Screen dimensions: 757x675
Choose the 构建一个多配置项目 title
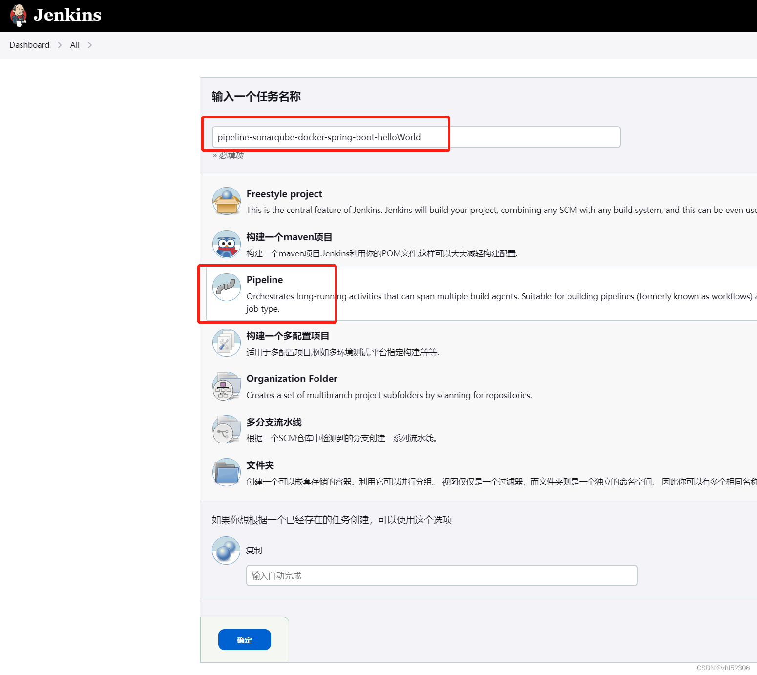pyautogui.click(x=288, y=336)
